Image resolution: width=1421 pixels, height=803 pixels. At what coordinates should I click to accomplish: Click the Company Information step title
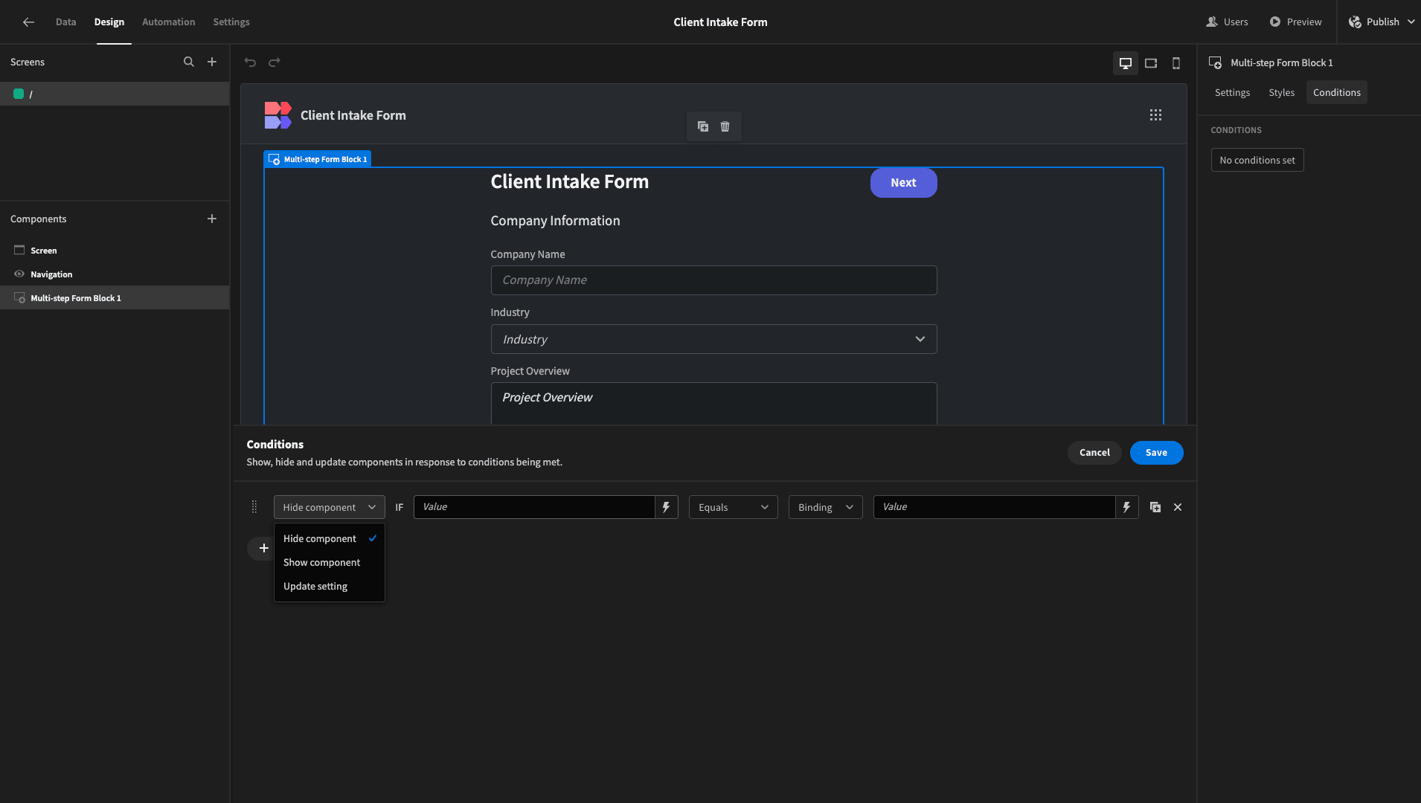pos(555,221)
